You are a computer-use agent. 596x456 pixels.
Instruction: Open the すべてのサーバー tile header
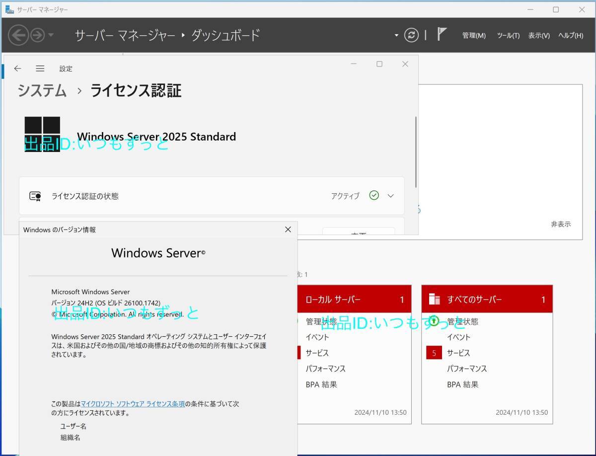pos(487,299)
